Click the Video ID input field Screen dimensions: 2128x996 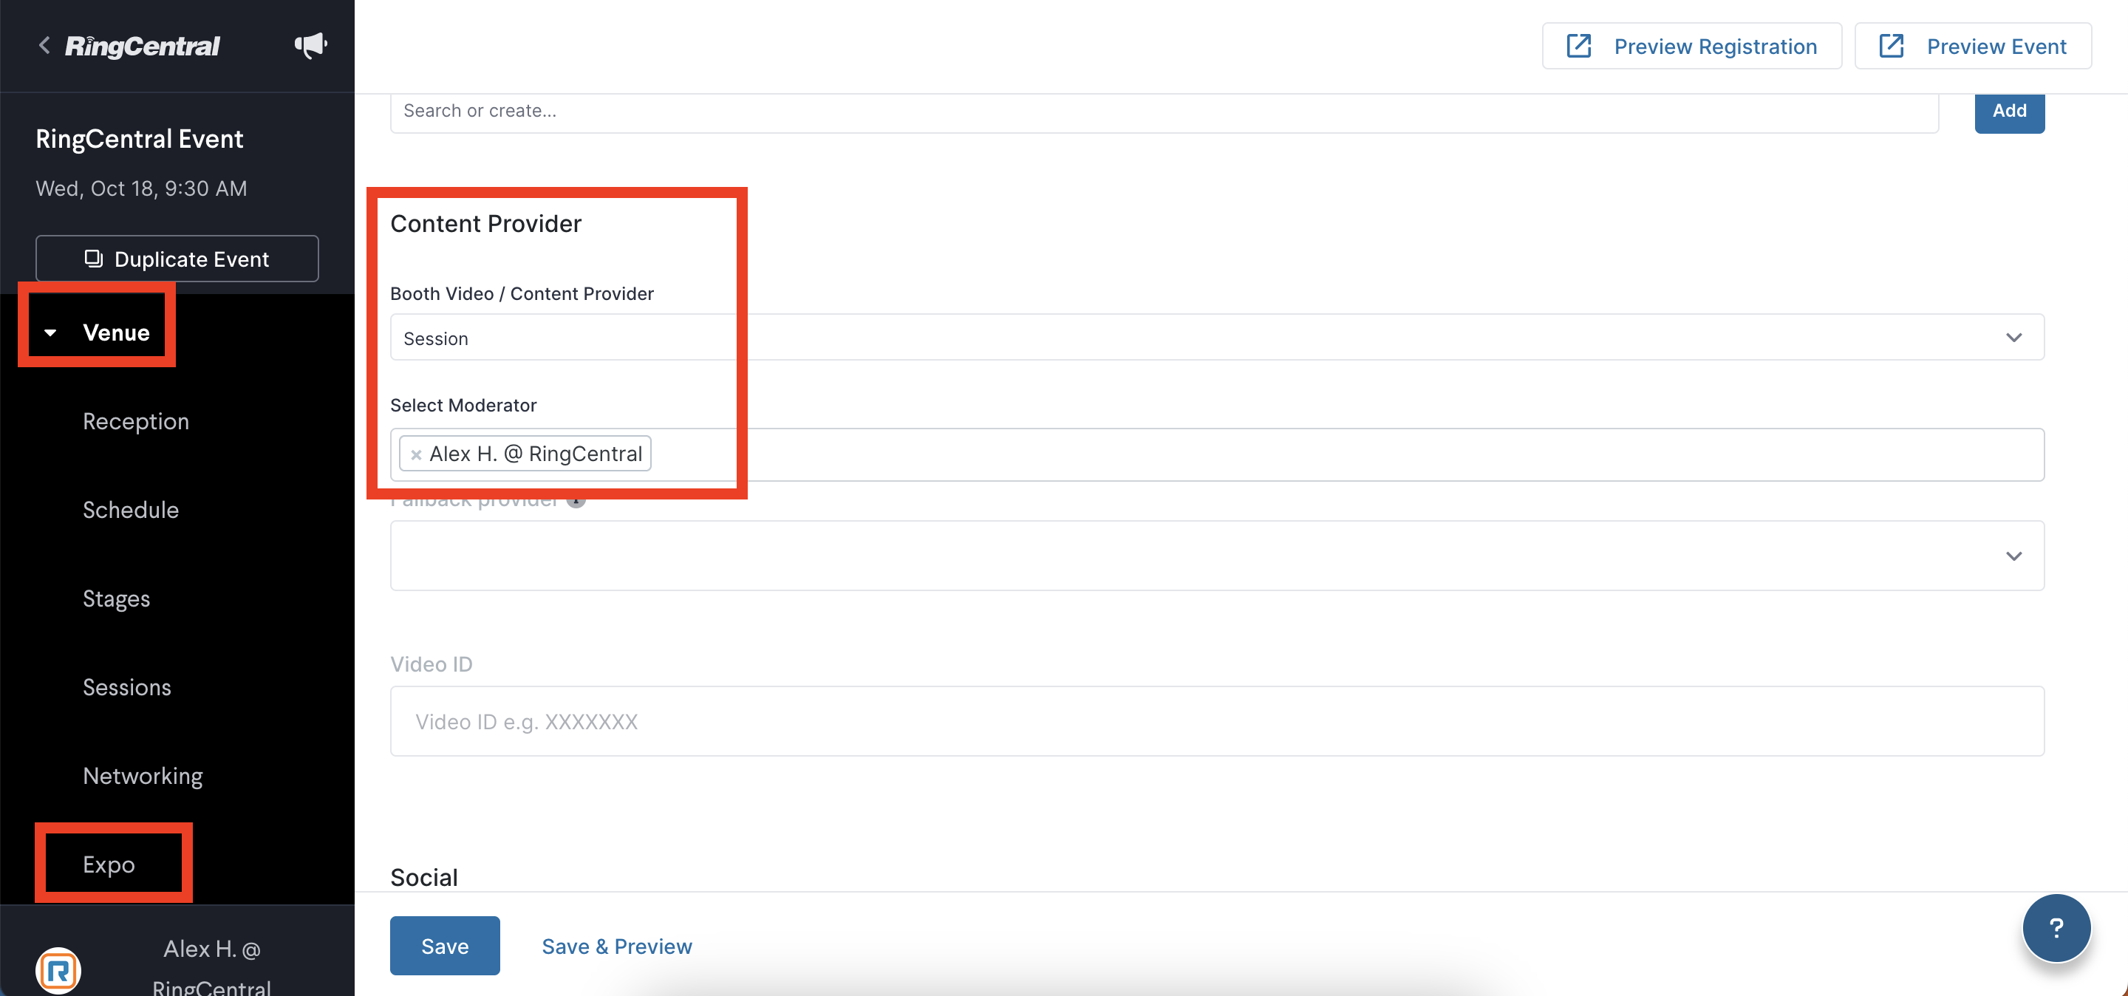pyautogui.click(x=1217, y=721)
